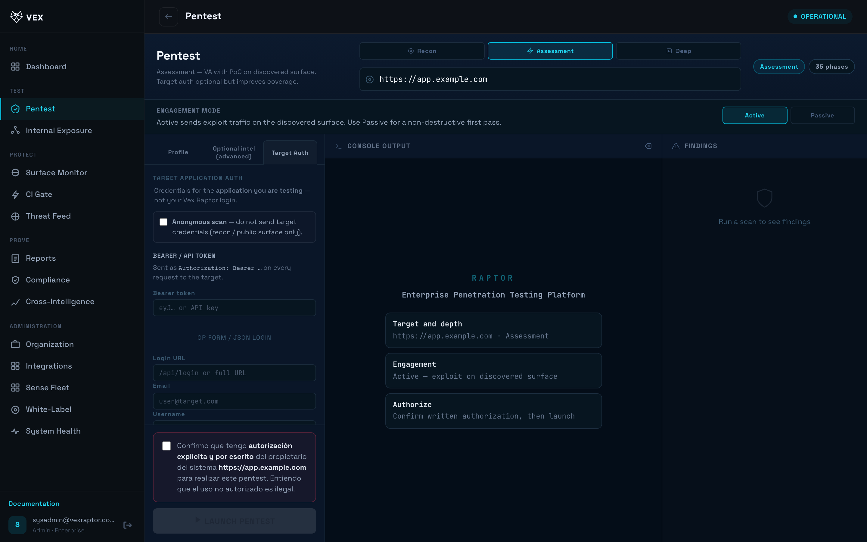Image resolution: width=867 pixels, height=542 pixels.
Task: Open Dashboard from the sidebar
Action: [x=72, y=67]
